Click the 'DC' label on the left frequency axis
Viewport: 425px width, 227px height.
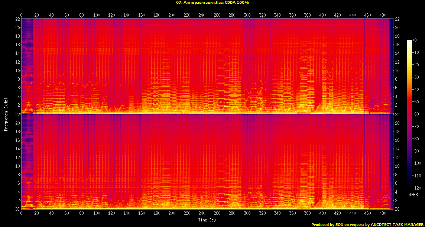(17, 209)
